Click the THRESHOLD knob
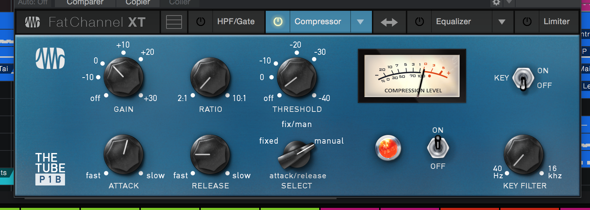The image size is (590, 210). click(297, 77)
